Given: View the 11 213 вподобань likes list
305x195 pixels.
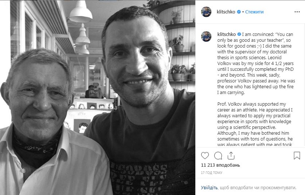Looking at the screenshot, I should pos(220,165).
